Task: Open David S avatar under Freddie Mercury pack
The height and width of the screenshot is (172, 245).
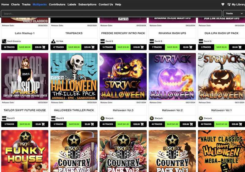Action: tap(103, 41)
